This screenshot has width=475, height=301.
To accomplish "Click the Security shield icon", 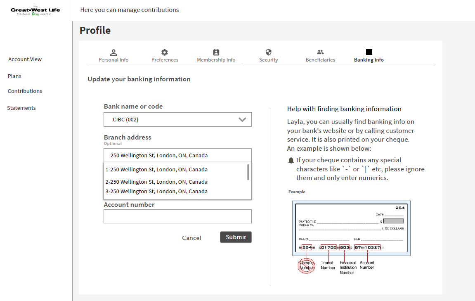I will [x=268, y=52].
